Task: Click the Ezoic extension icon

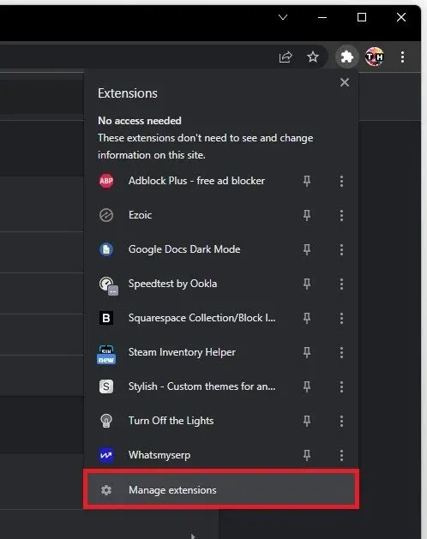Action: coord(106,215)
